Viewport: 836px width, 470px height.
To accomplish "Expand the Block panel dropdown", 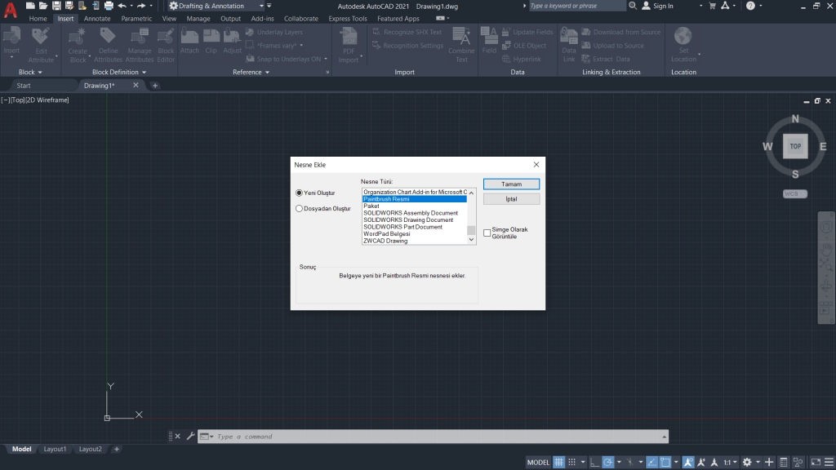I will click(x=41, y=72).
